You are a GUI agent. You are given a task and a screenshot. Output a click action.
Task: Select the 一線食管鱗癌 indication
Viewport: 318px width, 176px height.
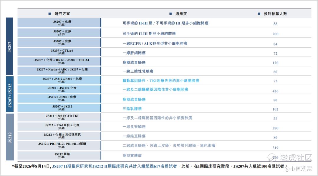point(134,127)
